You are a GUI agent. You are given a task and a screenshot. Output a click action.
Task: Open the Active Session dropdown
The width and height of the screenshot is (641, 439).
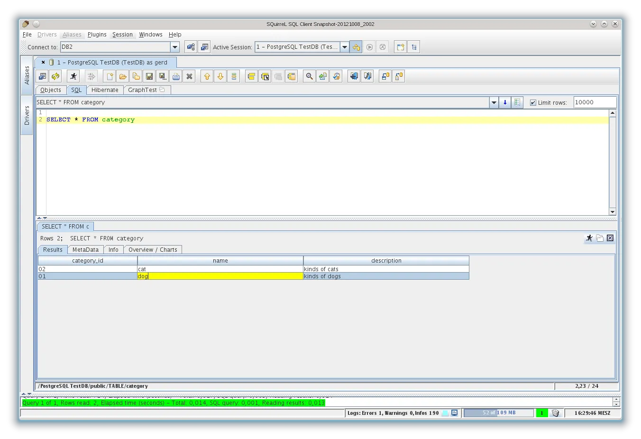tap(345, 47)
